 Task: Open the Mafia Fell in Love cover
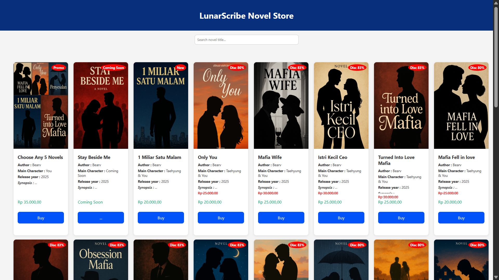point(461,106)
